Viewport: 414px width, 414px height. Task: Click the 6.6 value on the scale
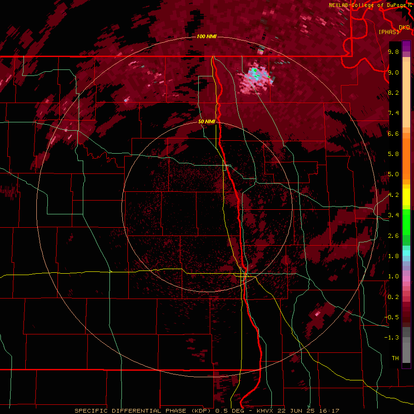click(x=393, y=133)
